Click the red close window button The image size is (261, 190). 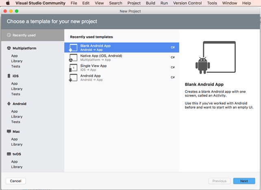click(5, 11)
